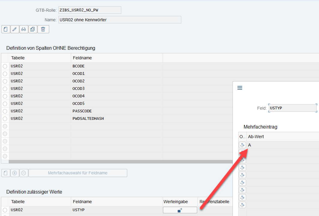The width and height of the screenshot is (319, 216).
Task: Select the radio button for the PWDSALTEDHASH row
Action: pos(5,119)
